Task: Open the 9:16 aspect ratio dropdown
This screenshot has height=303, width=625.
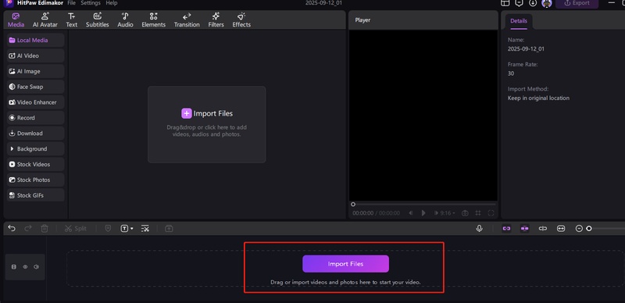Action: (x=448, y=213)
